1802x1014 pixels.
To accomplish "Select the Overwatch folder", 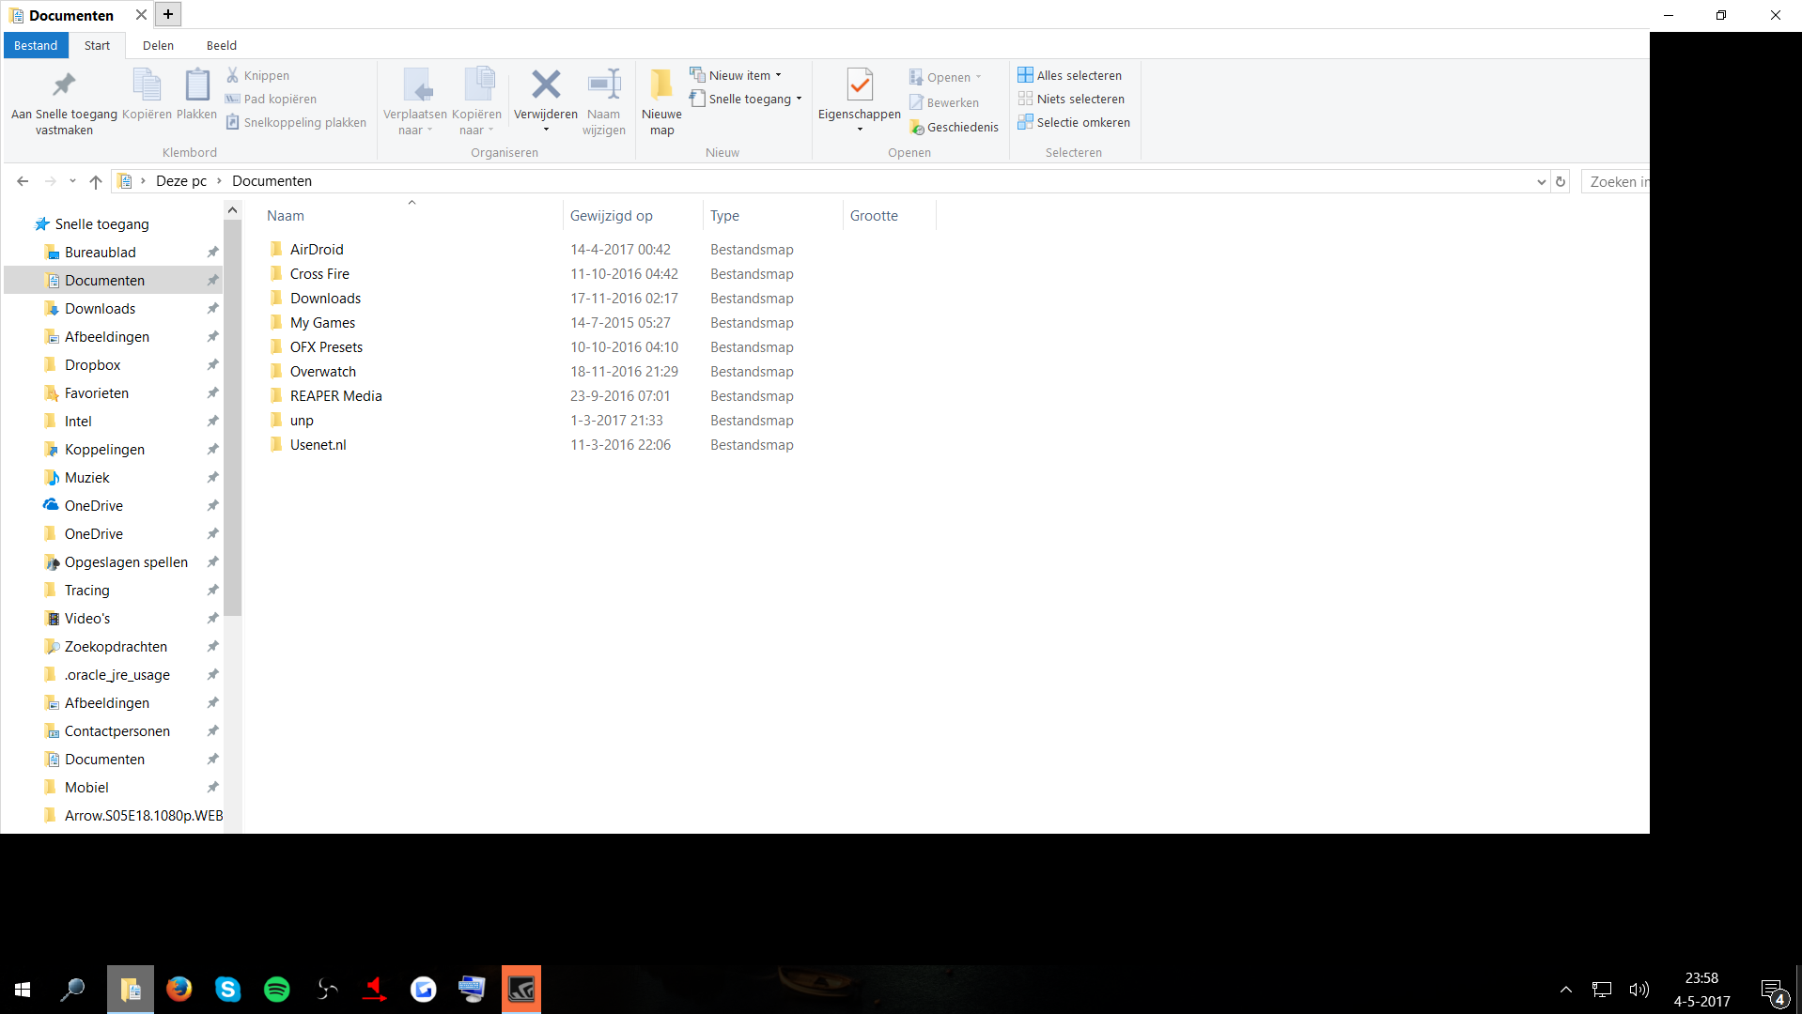I will tap(323, 372).
